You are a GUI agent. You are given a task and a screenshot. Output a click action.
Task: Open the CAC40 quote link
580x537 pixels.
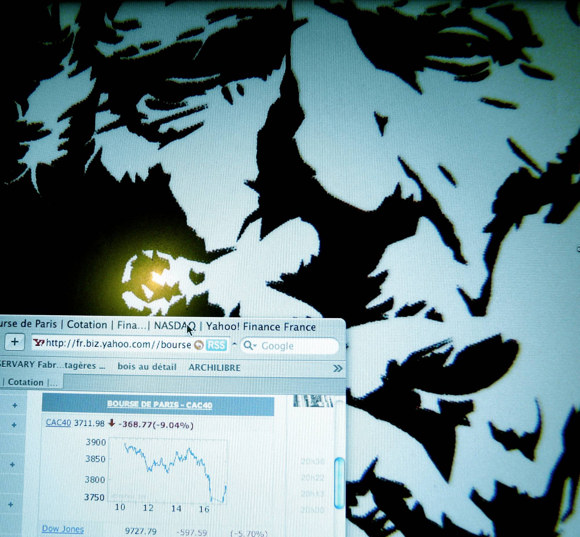coord(58,422)
